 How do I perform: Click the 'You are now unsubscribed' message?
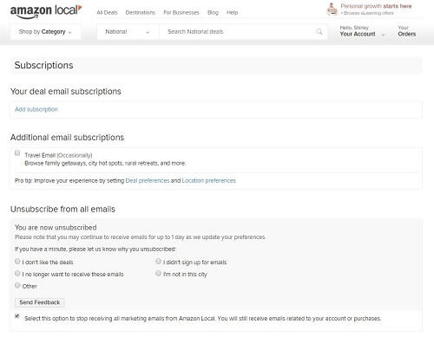[x=56, y=228]
